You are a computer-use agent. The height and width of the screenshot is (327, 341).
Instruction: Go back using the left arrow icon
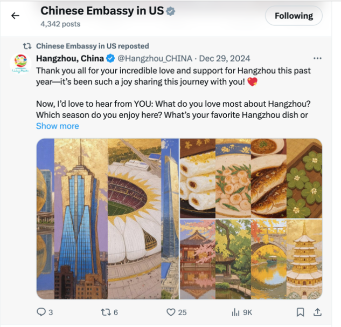click(x=15, y=16)
